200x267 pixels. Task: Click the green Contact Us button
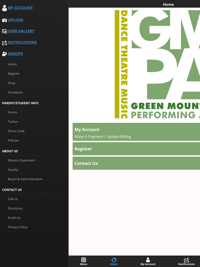[x=136, y=163]
